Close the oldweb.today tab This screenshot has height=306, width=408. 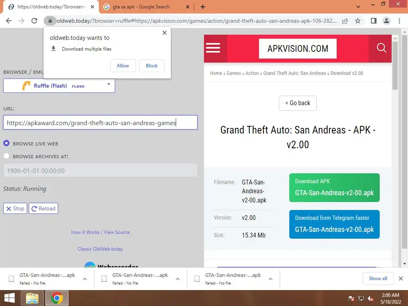[x=92, y=7]
